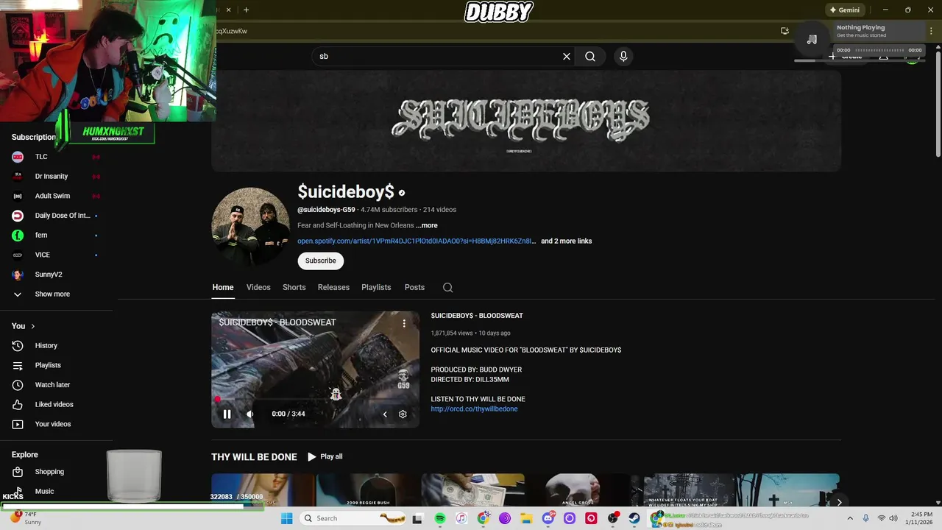Open Steam from the Windows taskbar
The image size is (942, 530).
(x=634, y=518)
